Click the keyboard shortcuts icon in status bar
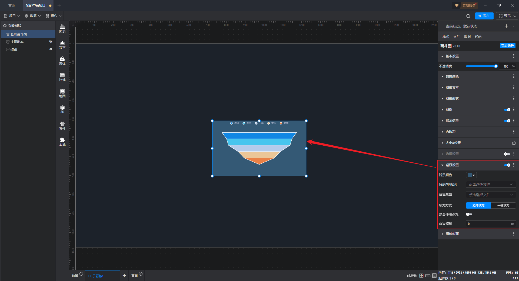The height and width of the screenshot is (281, 519). [x=428, y=276]
